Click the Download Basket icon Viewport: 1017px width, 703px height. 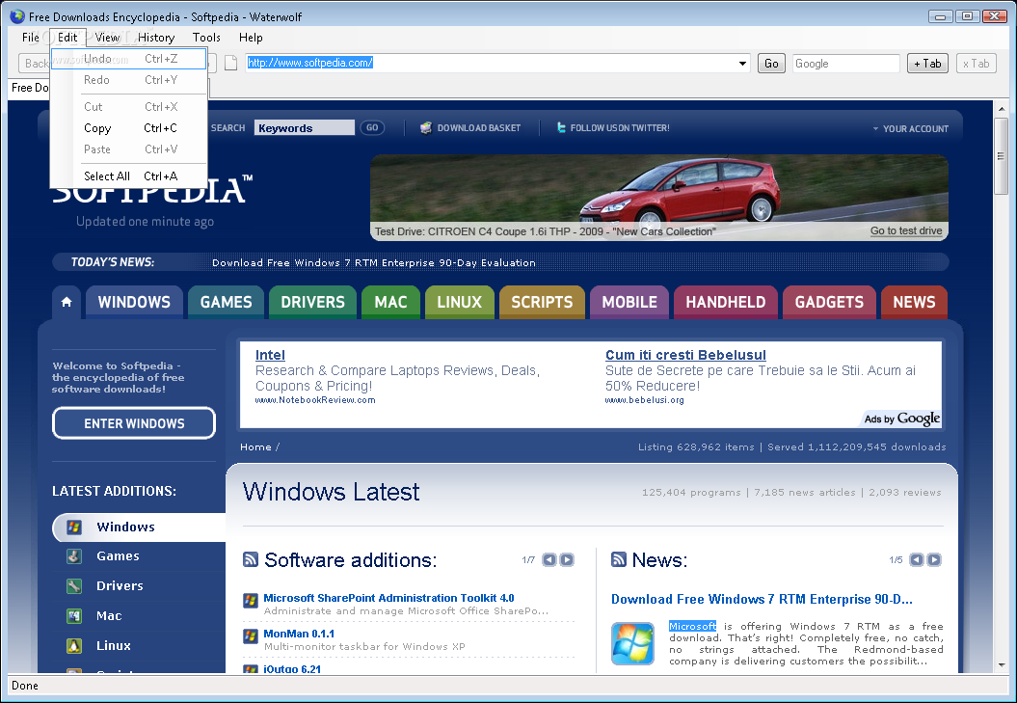click(425, 128)
